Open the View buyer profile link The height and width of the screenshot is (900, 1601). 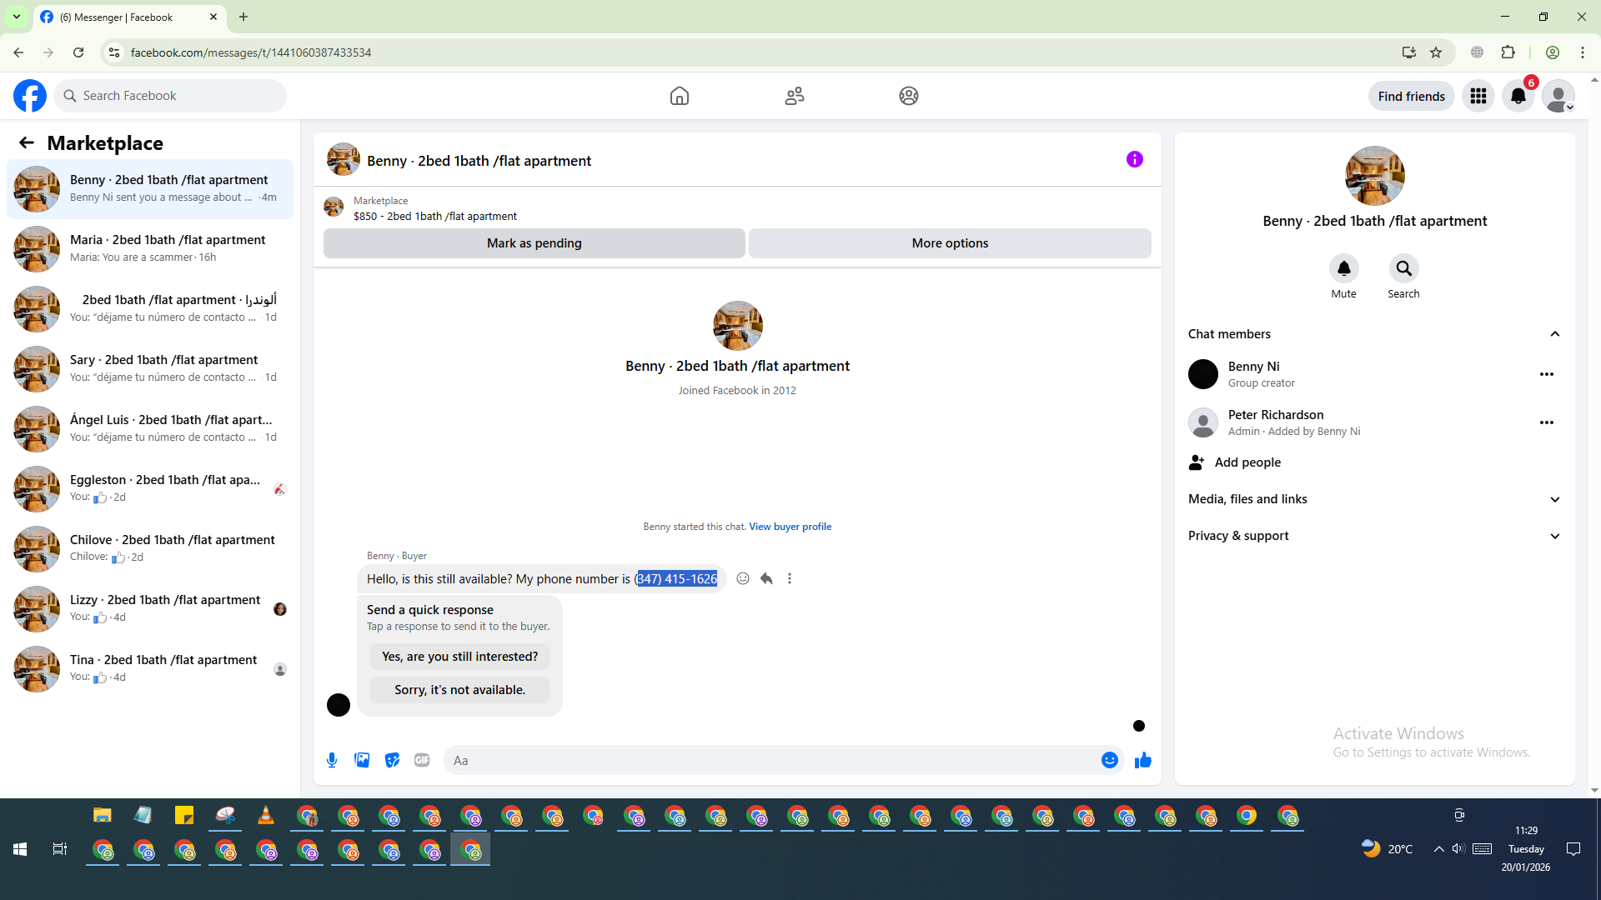tap(790, 527)
